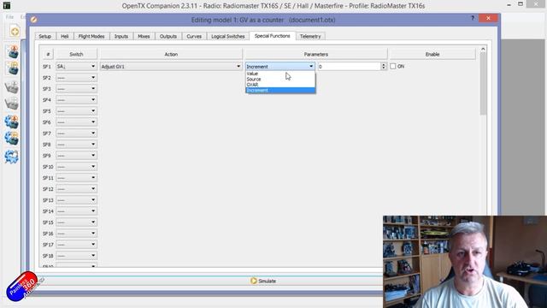Open the SF10 switch dropdown
The width and height of the screenshot is (547, 308).
click(x=76, y=167)
